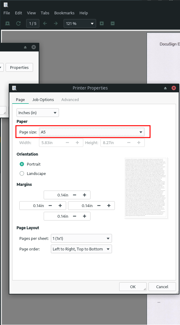Click the open document toolbar icon
Screen dimensions: 180x325
(x=7, y=23)
